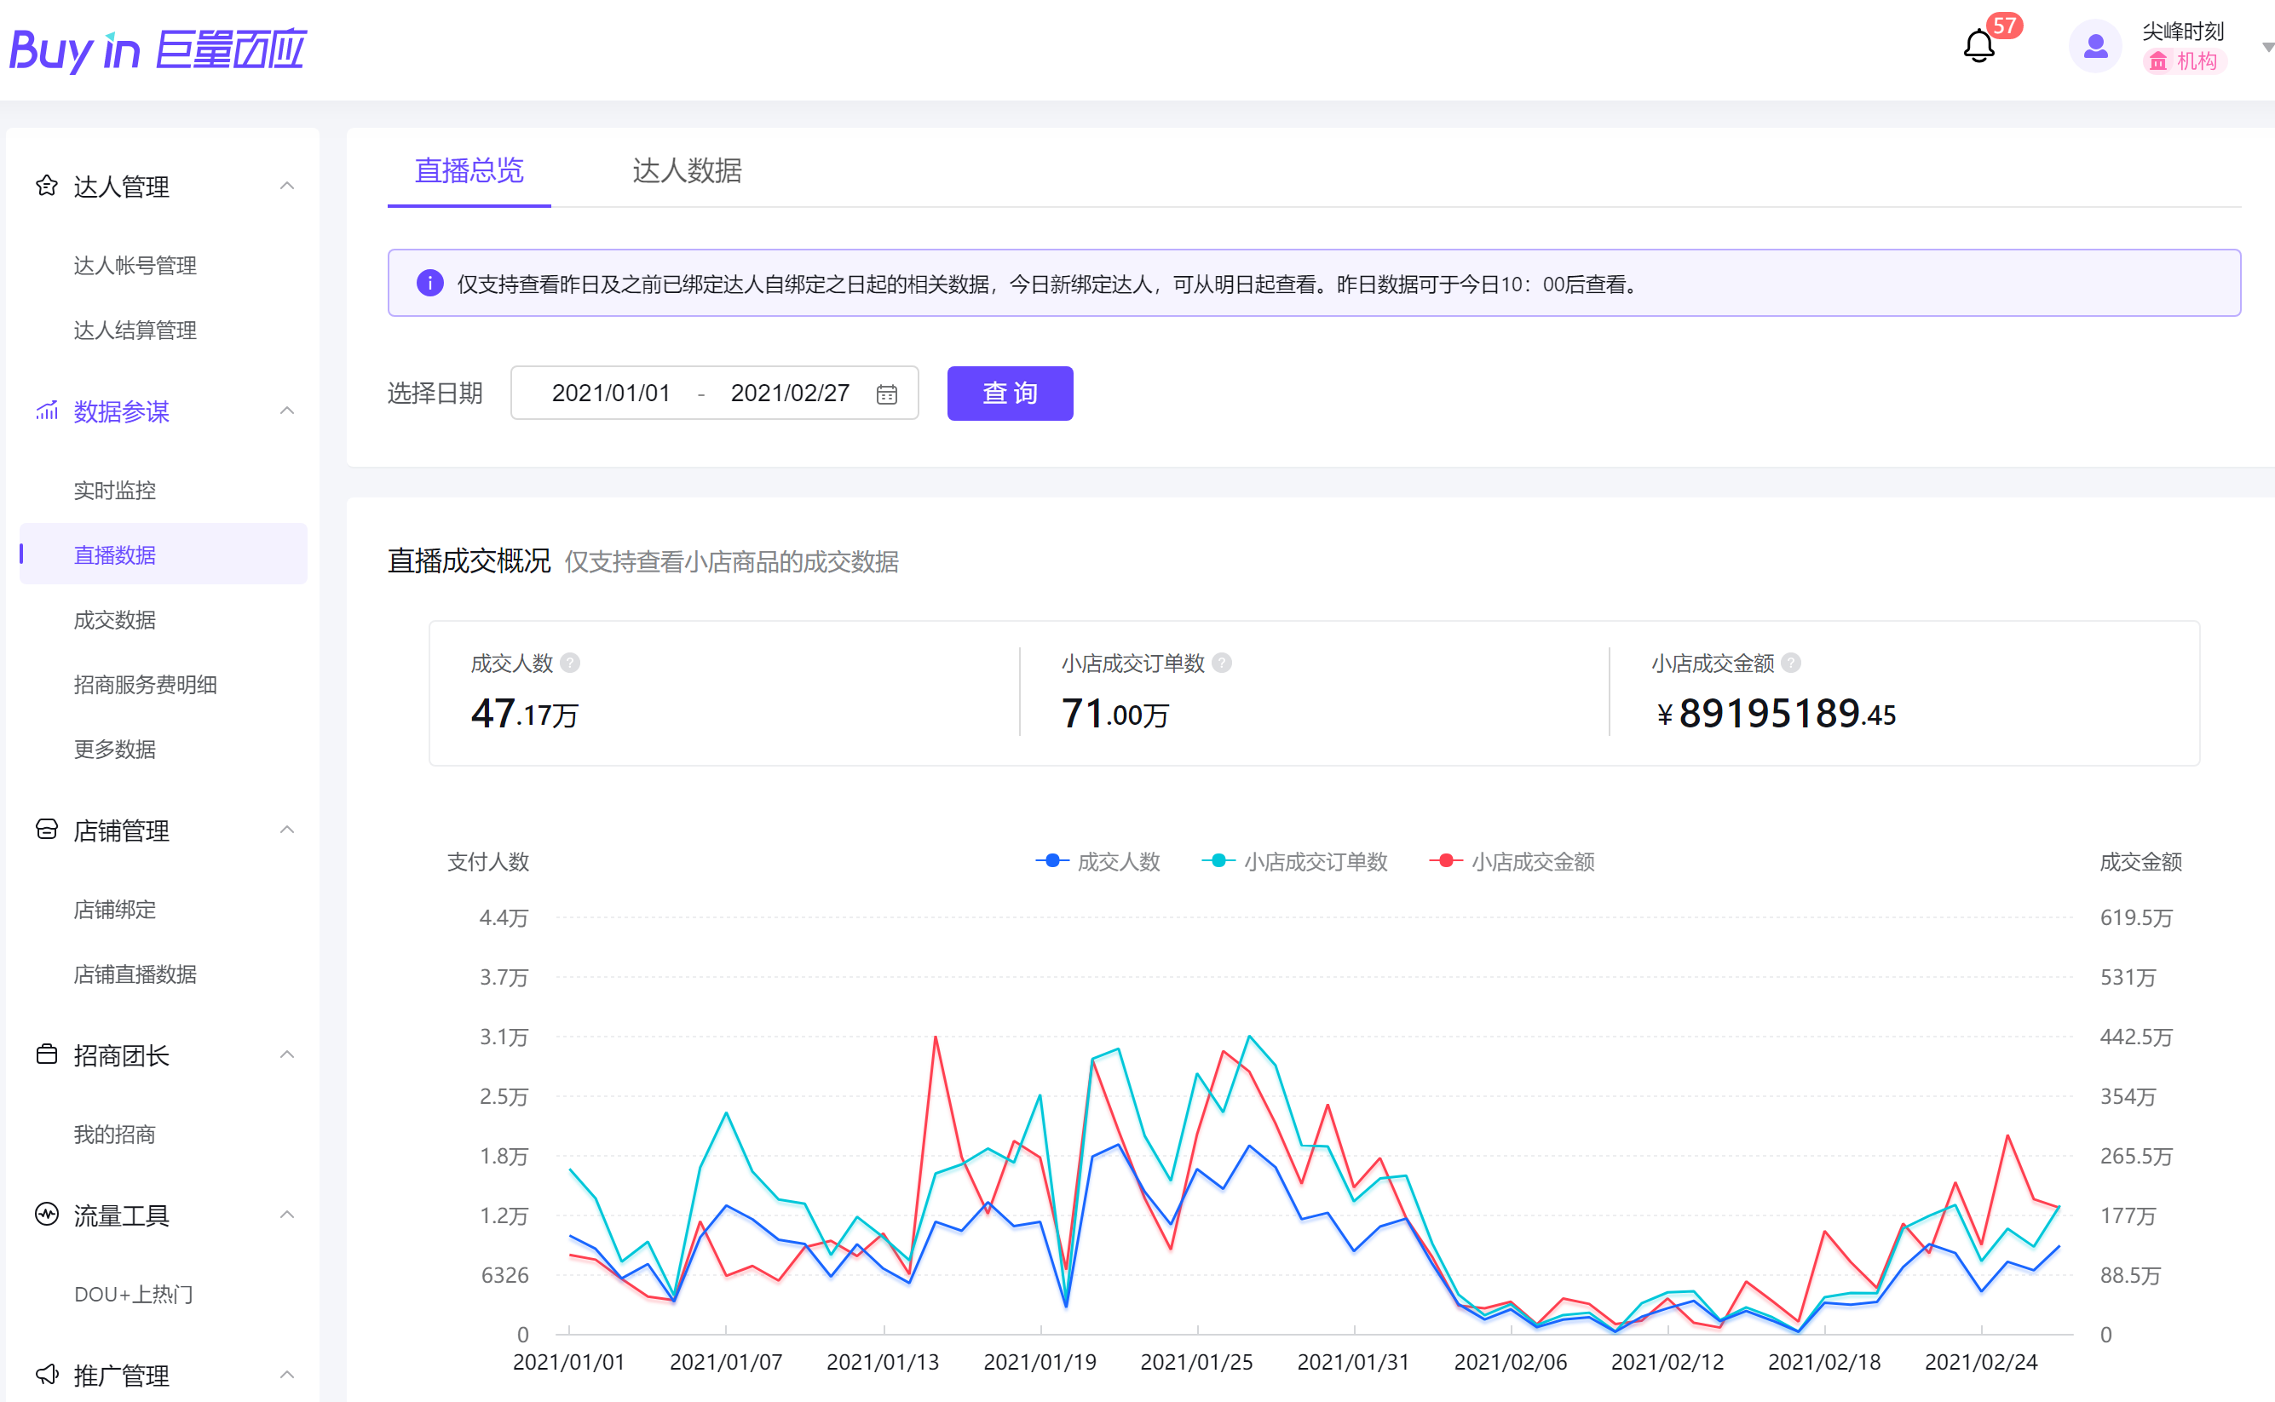Collapse the 店铺管理 sidebar section

(286, 830)
